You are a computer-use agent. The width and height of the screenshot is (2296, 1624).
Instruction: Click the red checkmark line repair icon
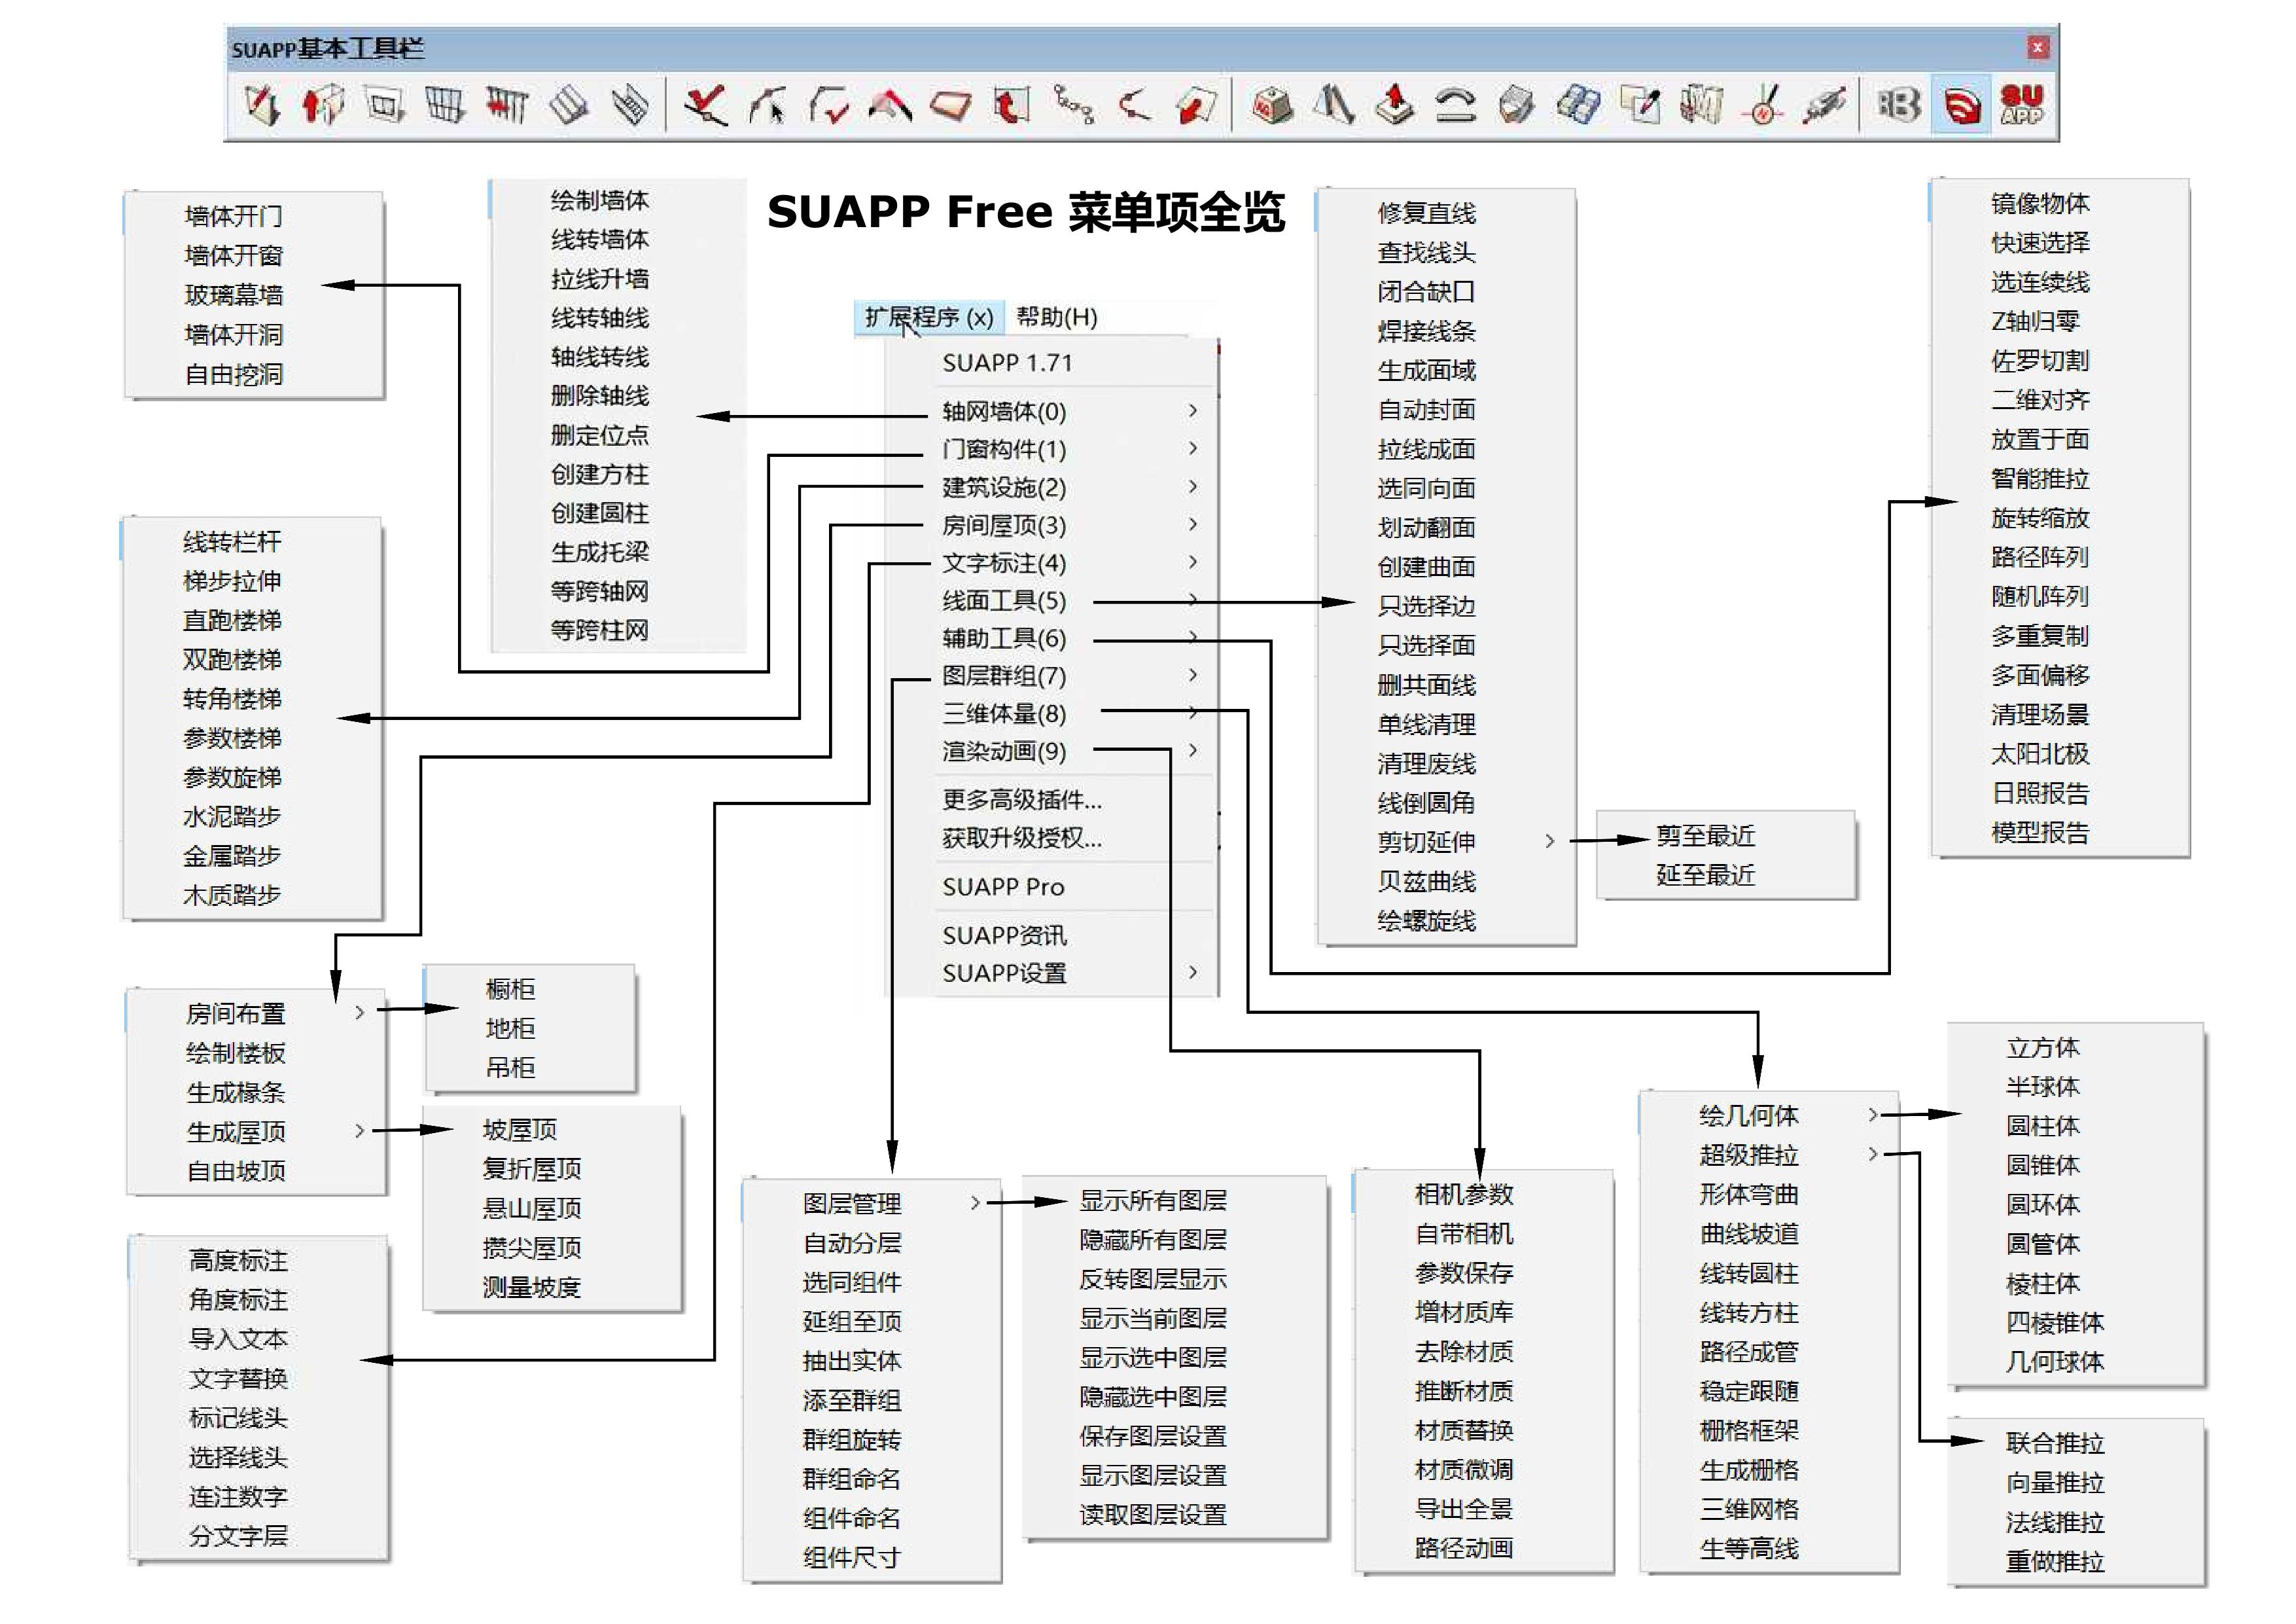tap(706, 104)
